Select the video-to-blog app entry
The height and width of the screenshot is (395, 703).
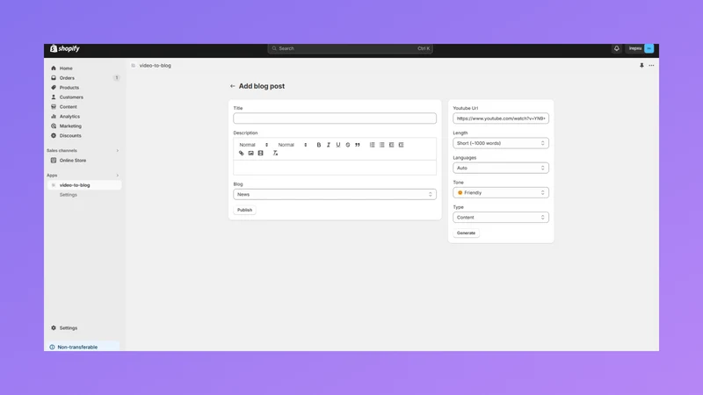[x=83, y=185]
